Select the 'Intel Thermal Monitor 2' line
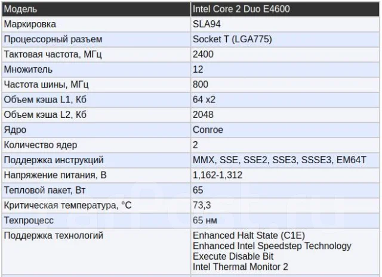Image resolution: width=382 pixels, height=277 pixels. point(240,267)
